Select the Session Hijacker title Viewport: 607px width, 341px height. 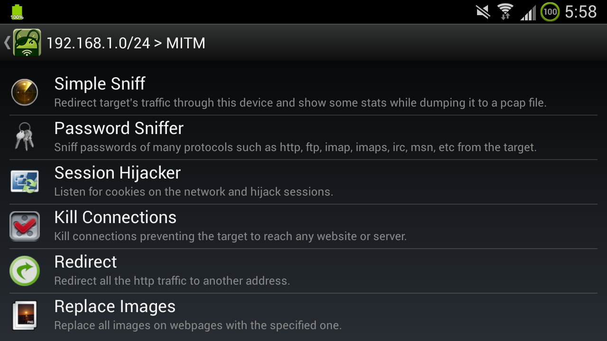point(118,173)
